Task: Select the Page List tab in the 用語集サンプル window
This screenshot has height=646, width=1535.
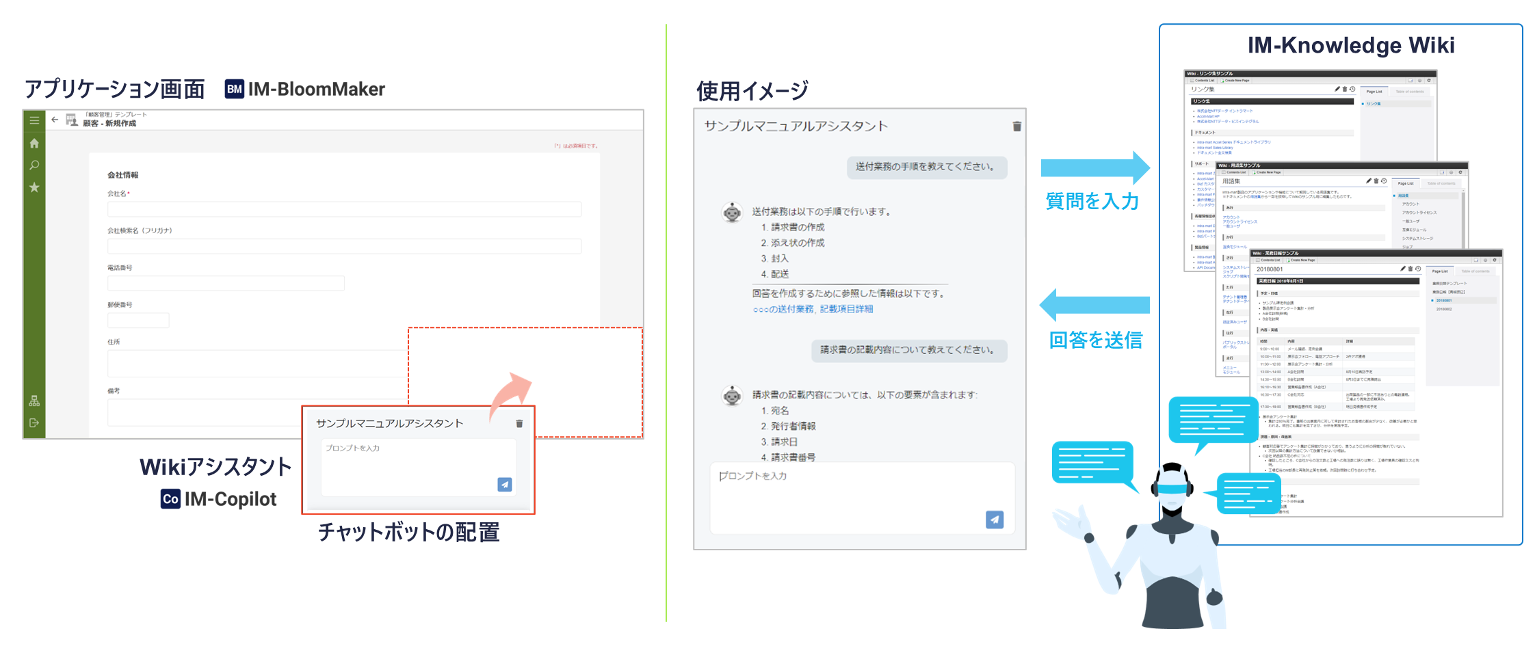Action: [1406, 183]
